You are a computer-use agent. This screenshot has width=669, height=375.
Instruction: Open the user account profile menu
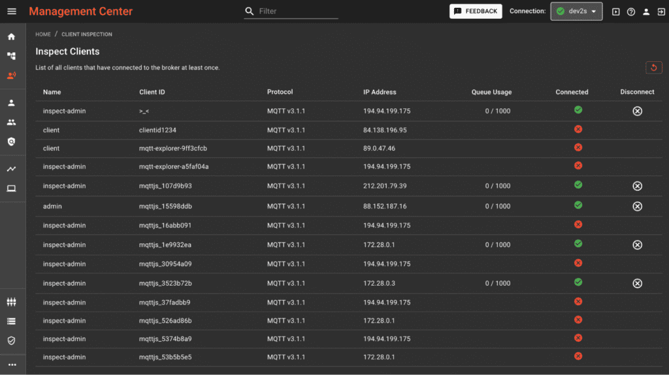click(x=646, y=12)
